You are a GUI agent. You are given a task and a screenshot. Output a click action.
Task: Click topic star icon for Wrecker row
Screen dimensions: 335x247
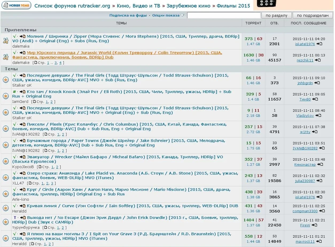pyautogui.click(x=6, y=161)
